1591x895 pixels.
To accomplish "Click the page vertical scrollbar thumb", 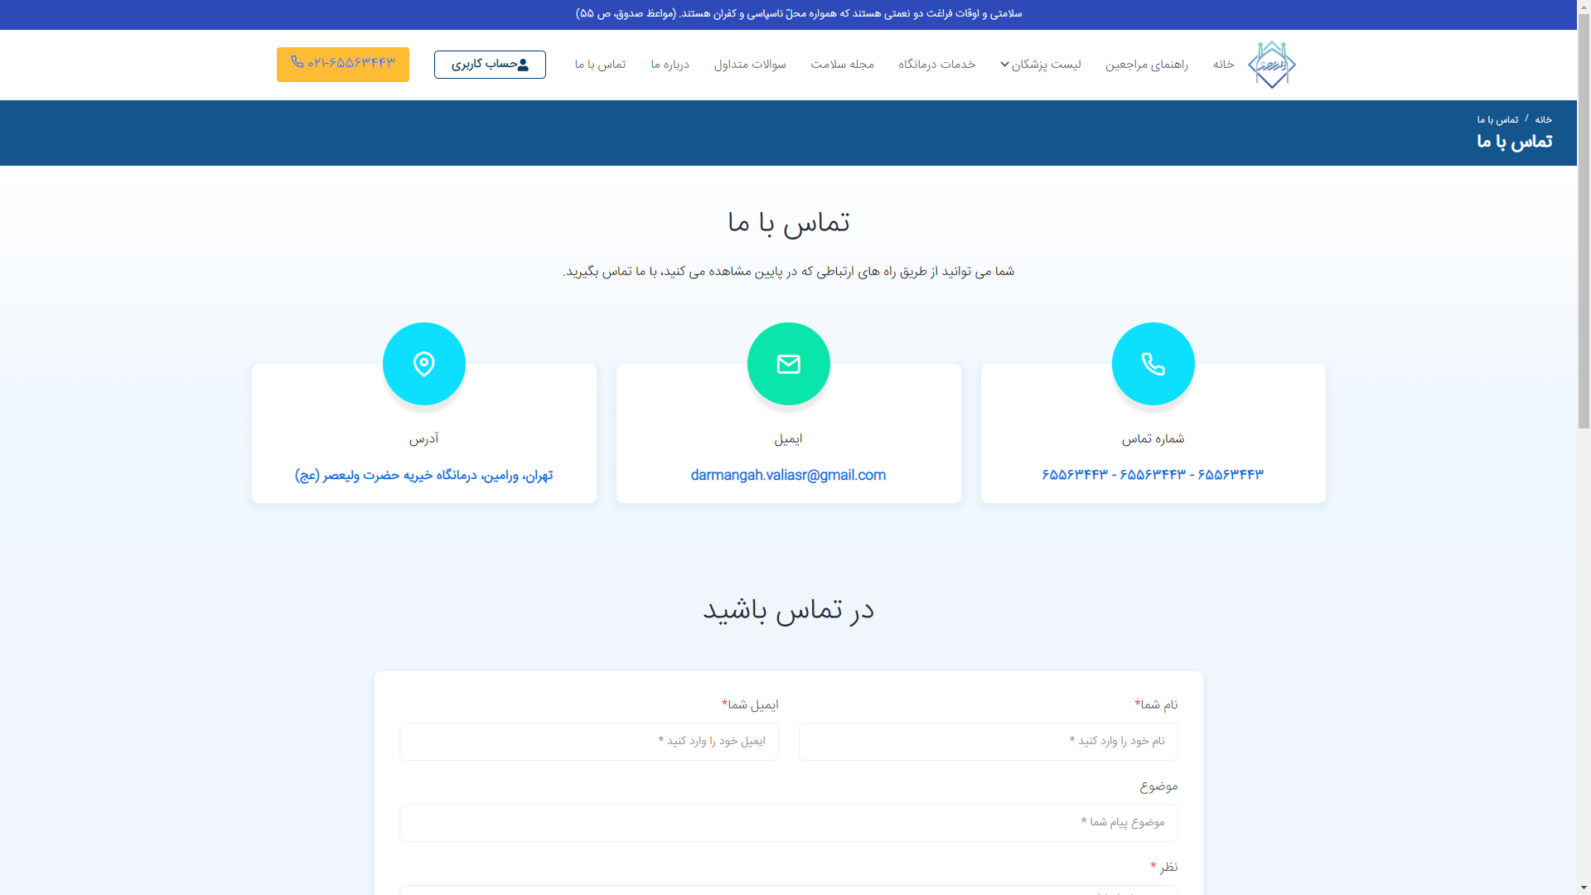I will (x=1584, y=220).
